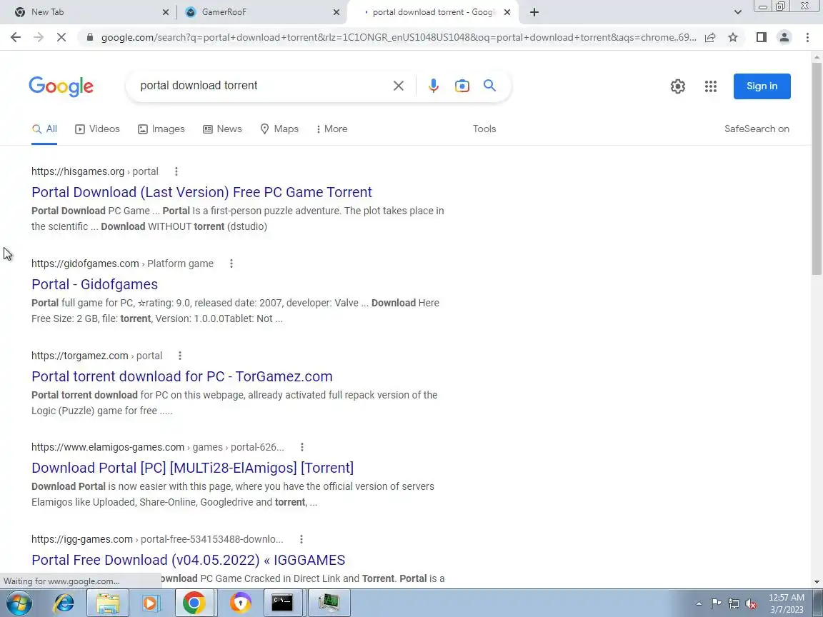This screenshot has height=617, width=823.
Task: Click the browser address bar URL
Action: click(x=399, y=37)
